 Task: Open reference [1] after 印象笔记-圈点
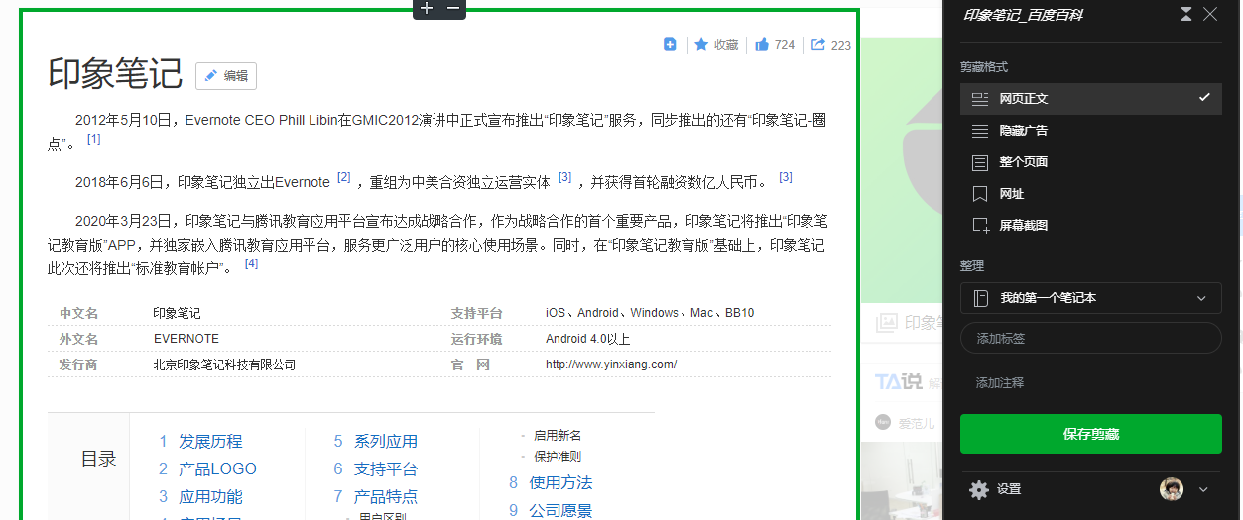(x=94, y=139)
